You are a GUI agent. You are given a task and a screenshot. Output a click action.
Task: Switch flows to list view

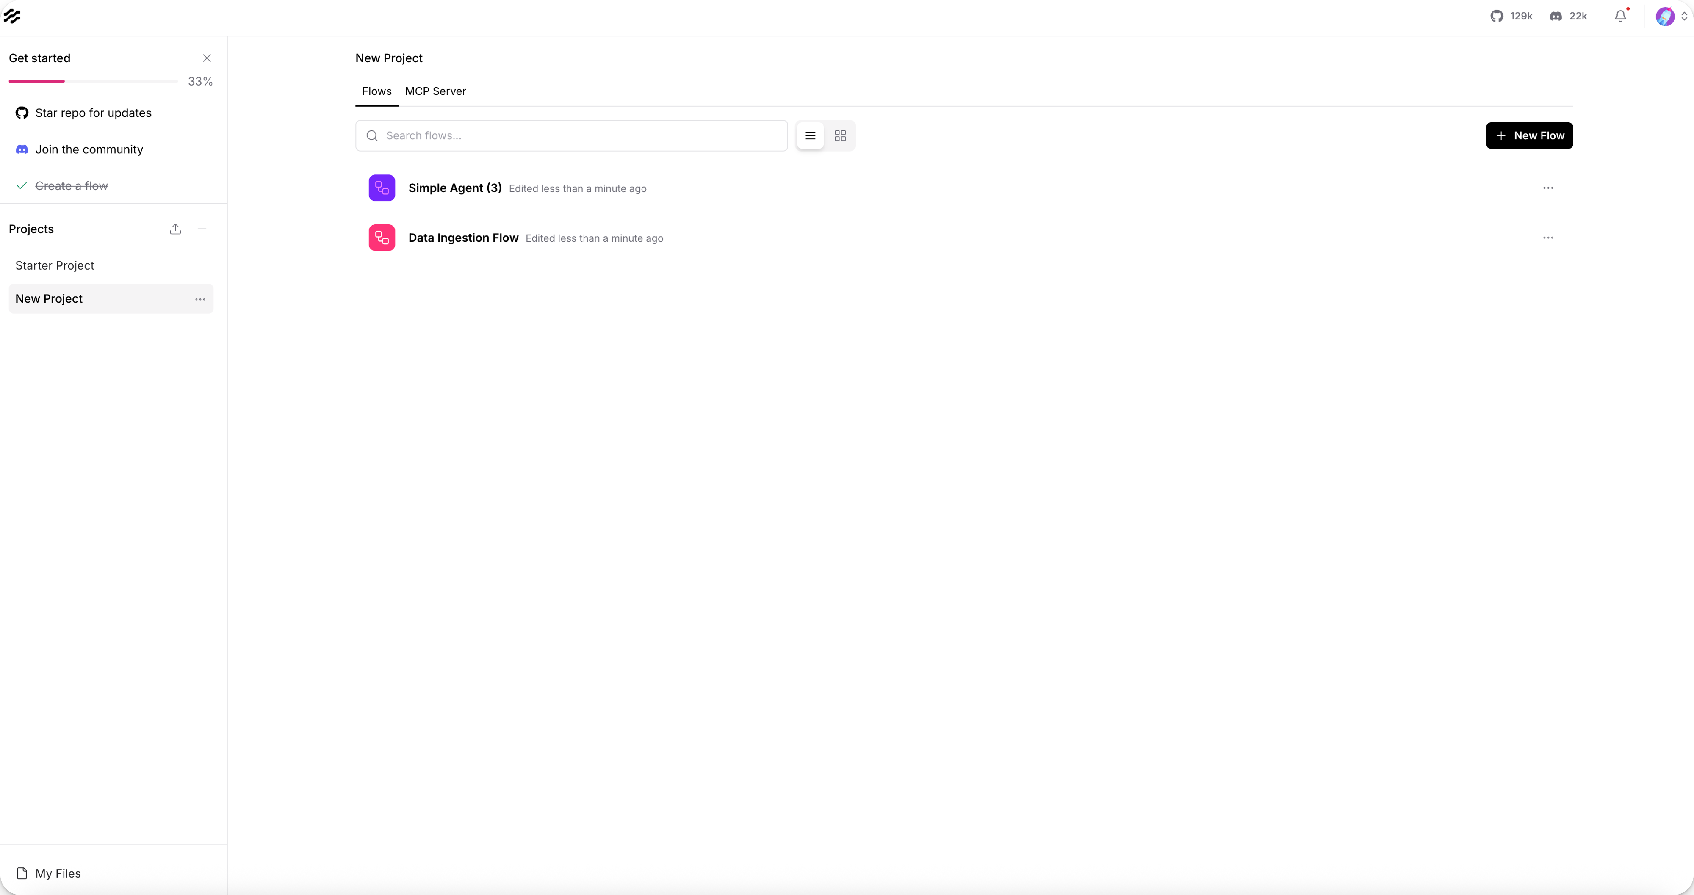pyautogui.click(x=809, y=135)
